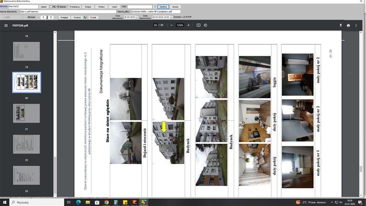Viewport: 366px width, 206px height.
Task: Open the PDF sidebar hamburger menu
Action: coord(6,26)
